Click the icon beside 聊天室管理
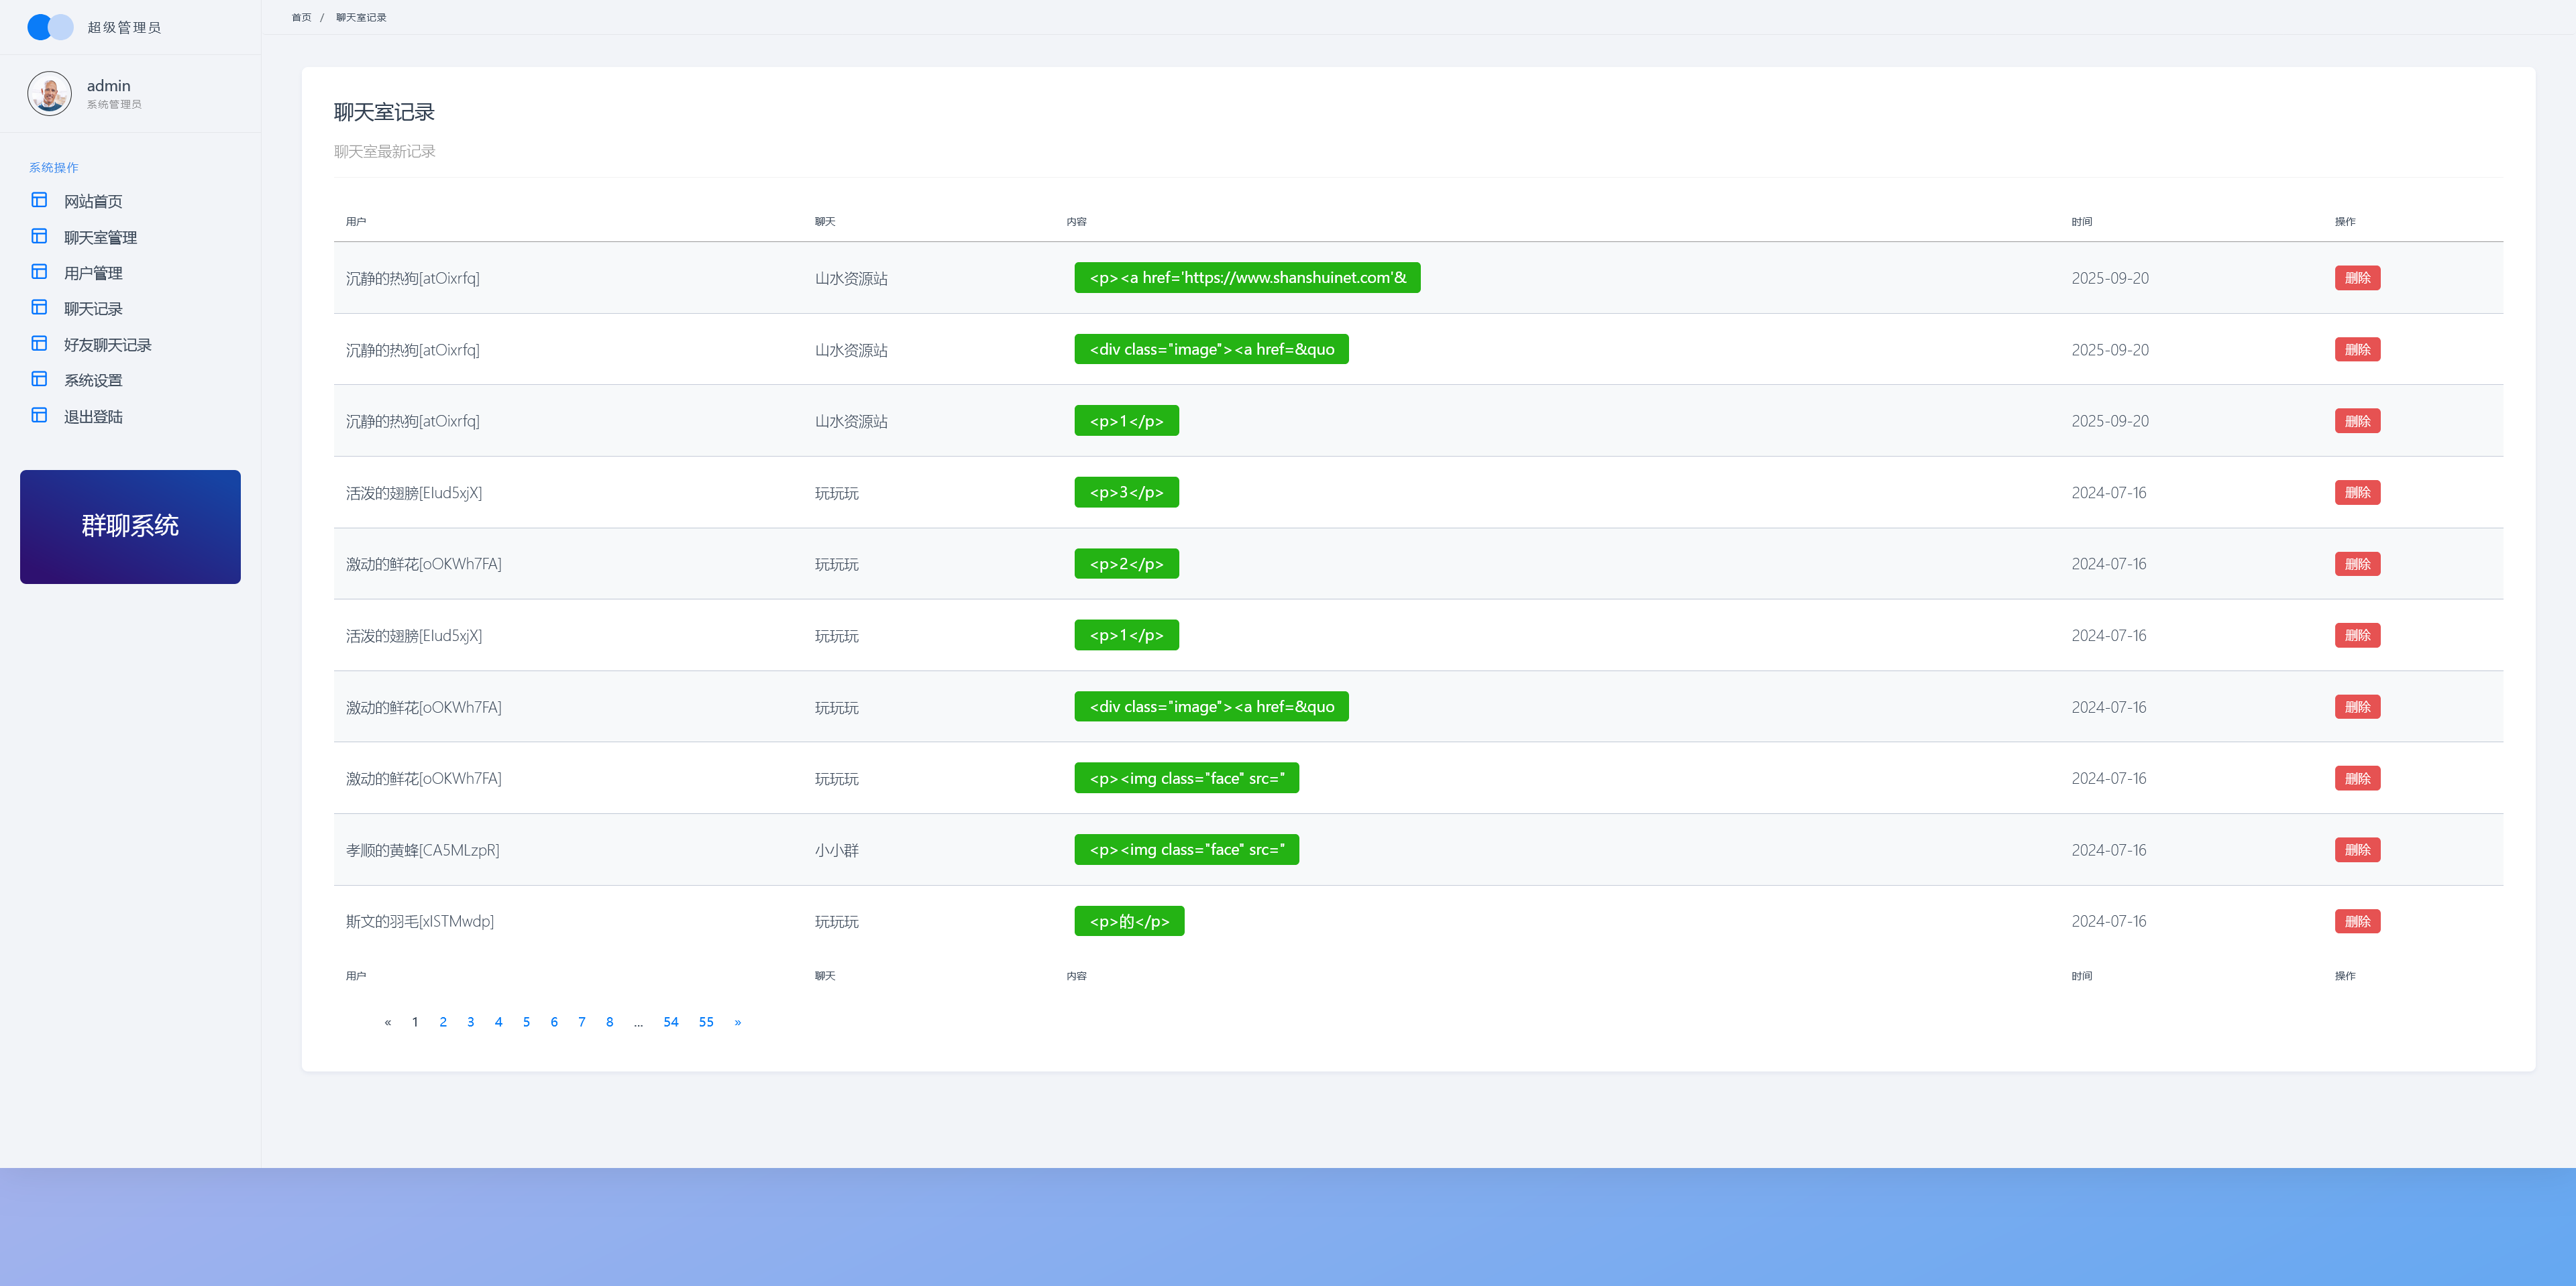2576x1286 pixels. (39, 236)
